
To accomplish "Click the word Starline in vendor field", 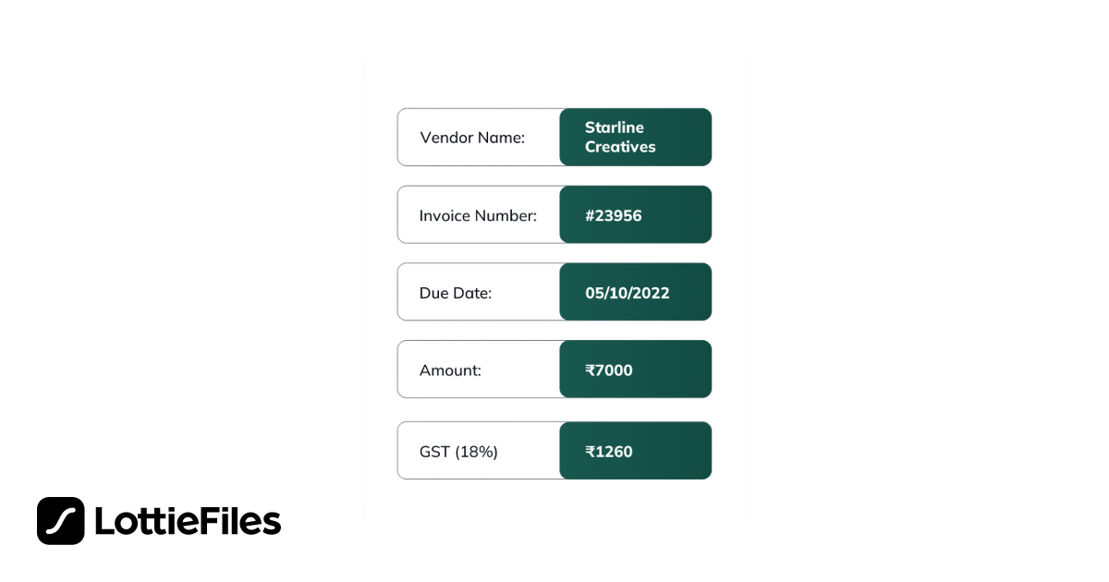I will [x=615, y=127].
